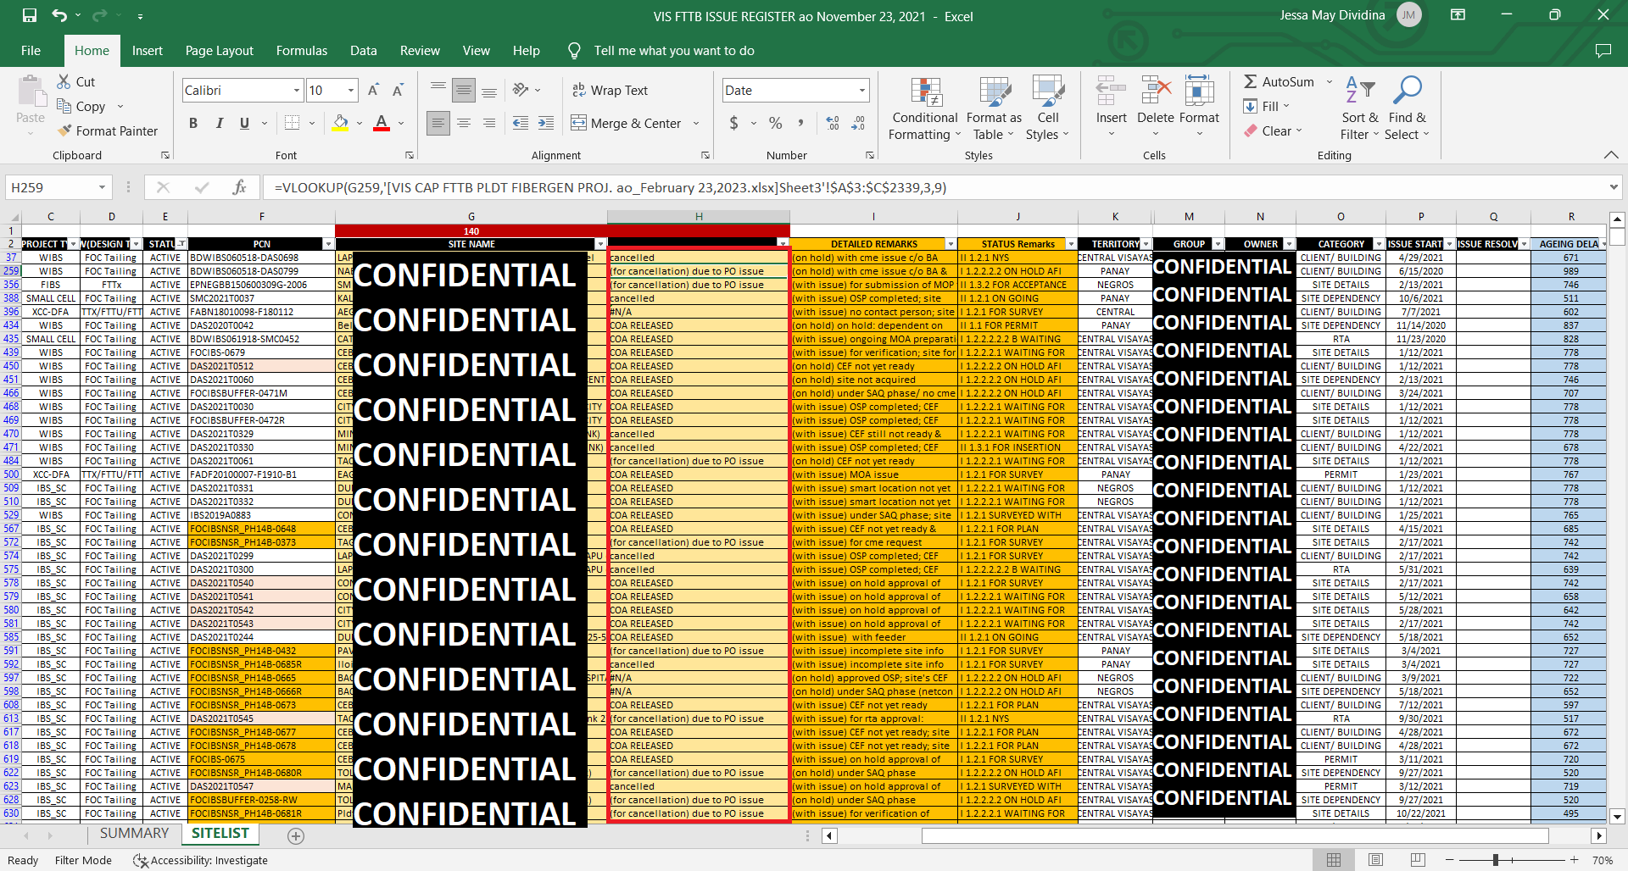Open the font size dropdown

[351, 90]
